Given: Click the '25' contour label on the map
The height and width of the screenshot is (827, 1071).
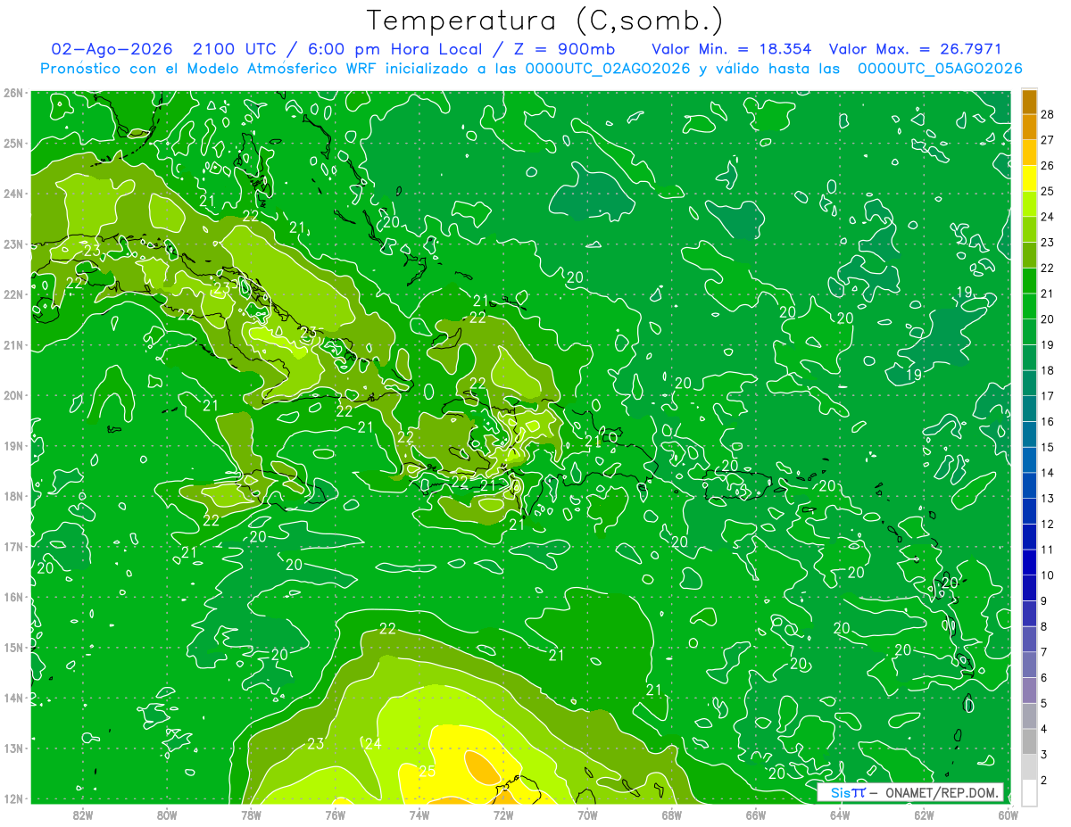Looking at the screenshot, I should point(427,772).
